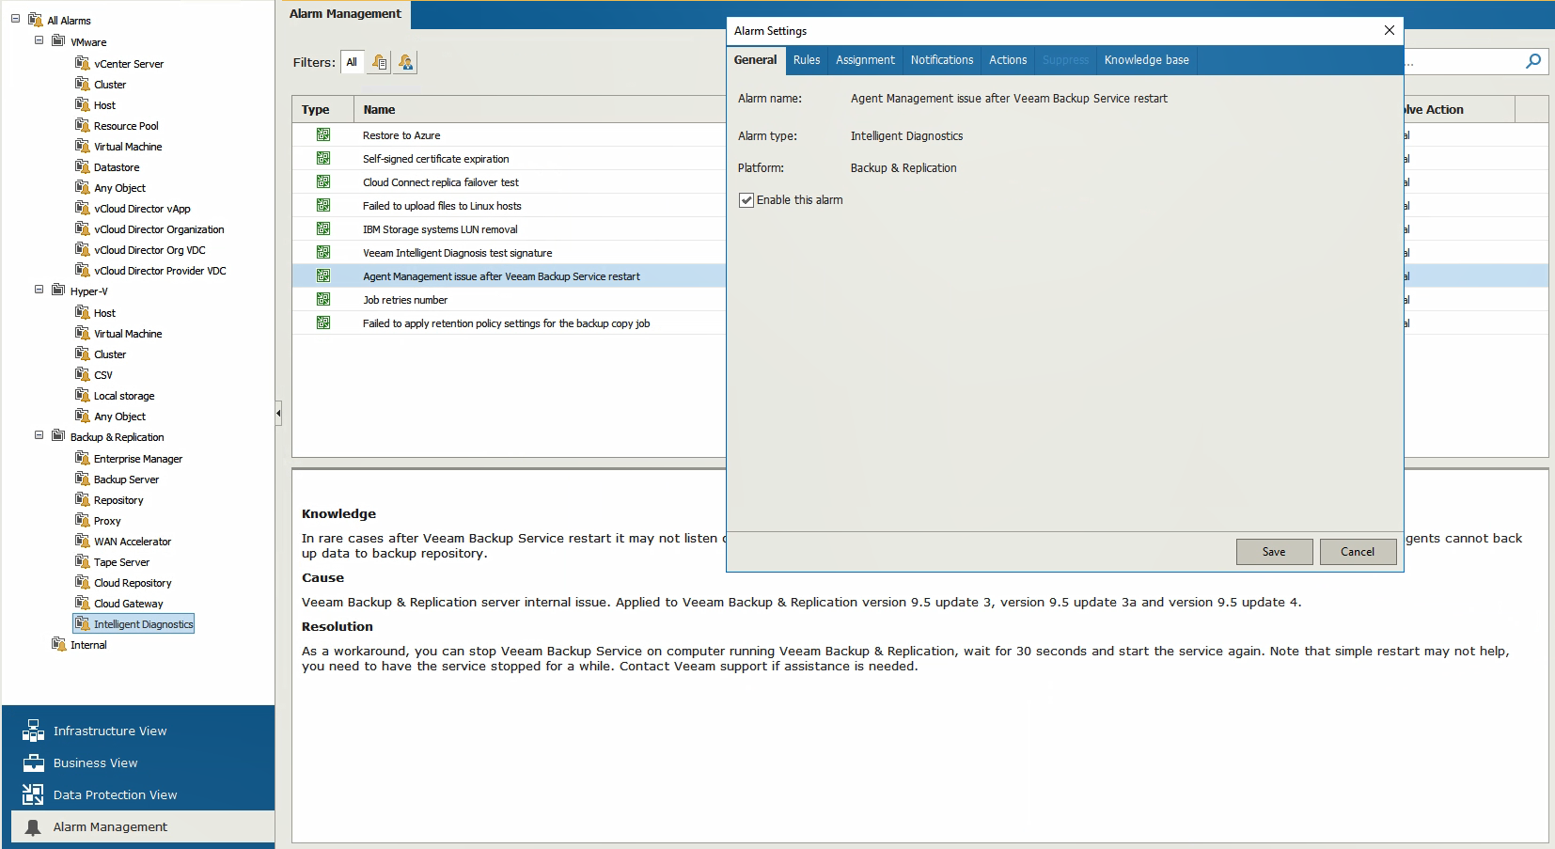1555x849 pixels.
Task: Click the magnifier search icon
Action: click(1533, 61)
